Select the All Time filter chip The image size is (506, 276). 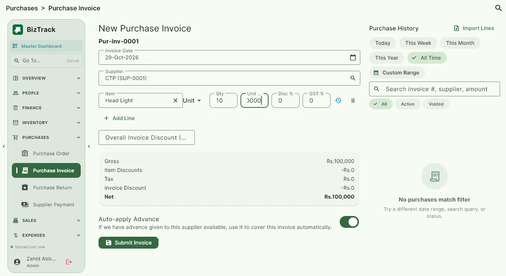427,58
